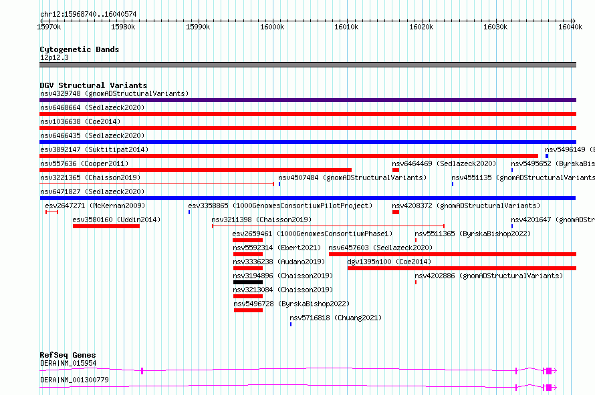Open nsv3336238 (Audano2019) label
The width and height of the screenshot is (595, 395).
point(279,262)
